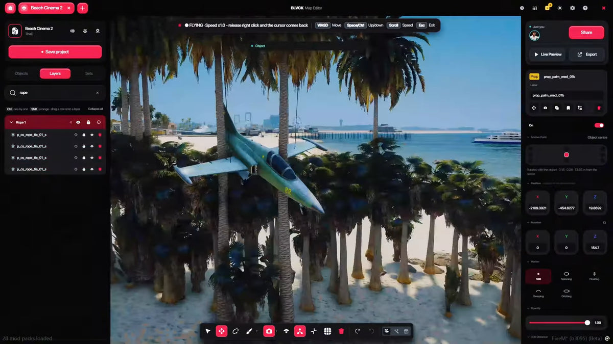Select the move gizmo tool
This screenshot has height=344, width=613.
point(222,331)
